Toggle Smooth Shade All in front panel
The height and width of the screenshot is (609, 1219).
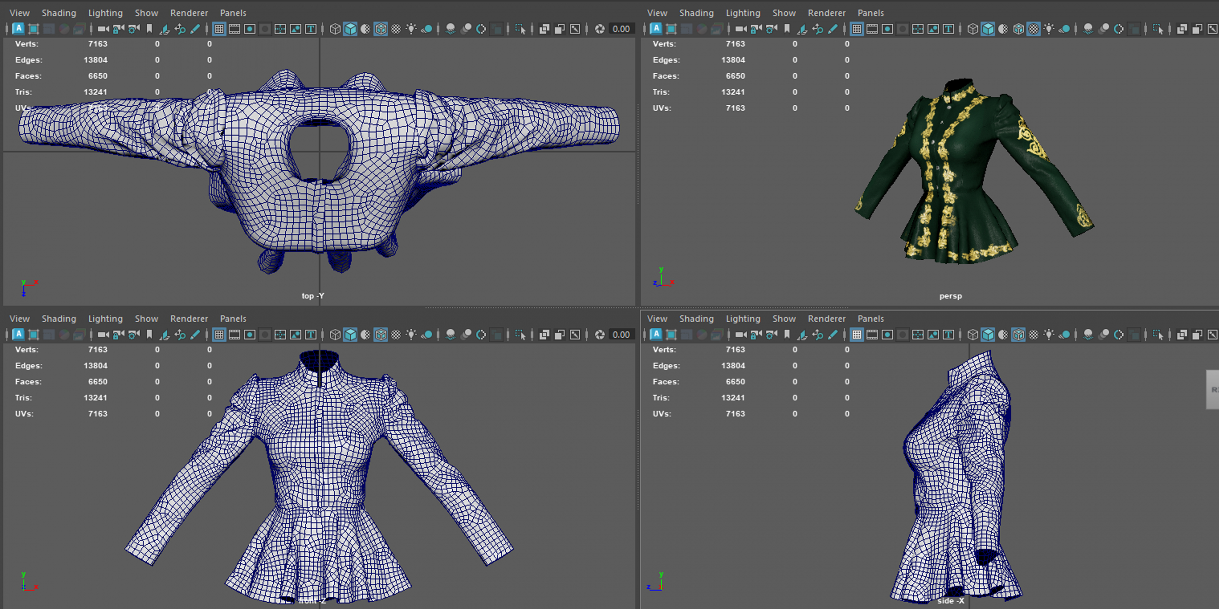coord(350,335)
